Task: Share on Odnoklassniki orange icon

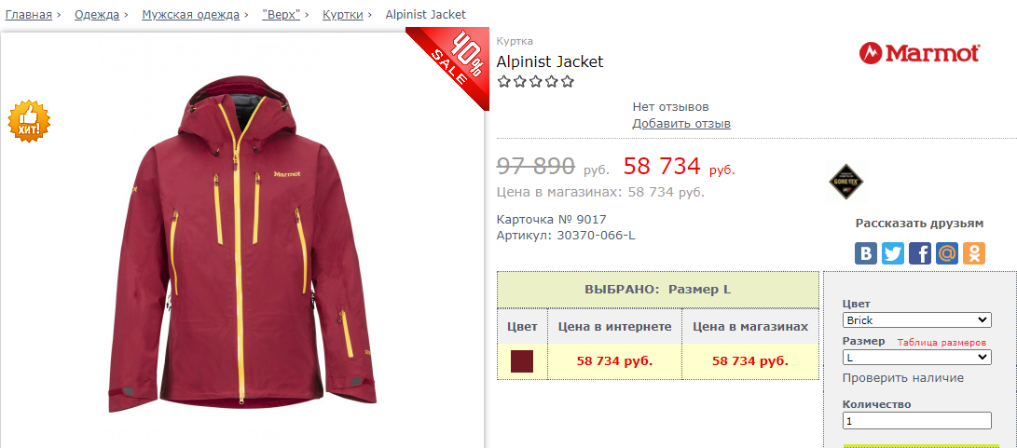Action: tap(973, 252)
